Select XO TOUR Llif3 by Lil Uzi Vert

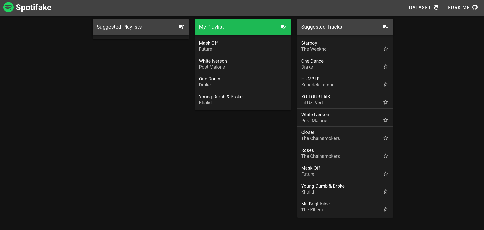[x=345, y=100]
